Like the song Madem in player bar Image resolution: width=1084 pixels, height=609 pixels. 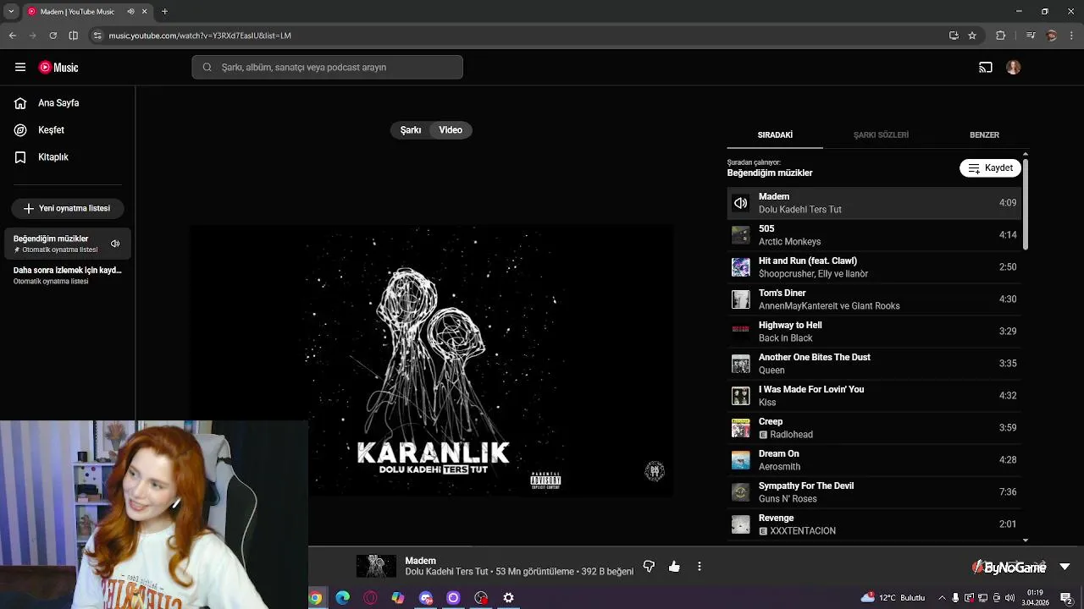coord(674,567)
